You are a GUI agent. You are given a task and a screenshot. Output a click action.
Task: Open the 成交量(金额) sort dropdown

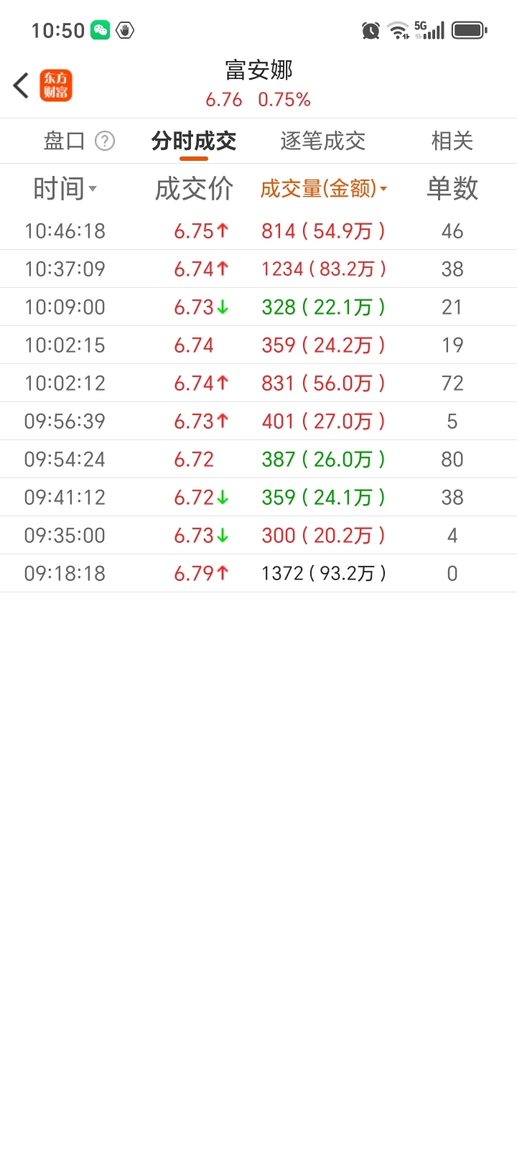323,189
